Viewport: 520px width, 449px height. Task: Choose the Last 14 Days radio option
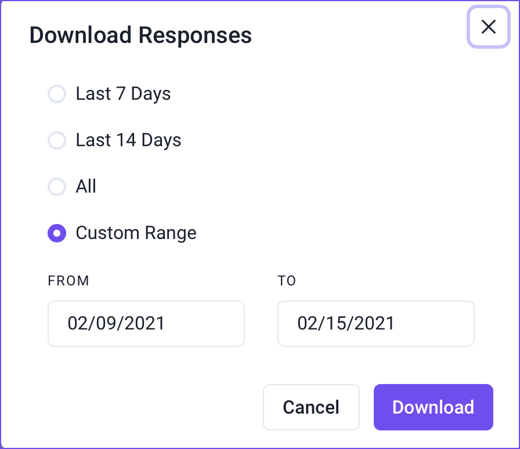tap(57, 140)
